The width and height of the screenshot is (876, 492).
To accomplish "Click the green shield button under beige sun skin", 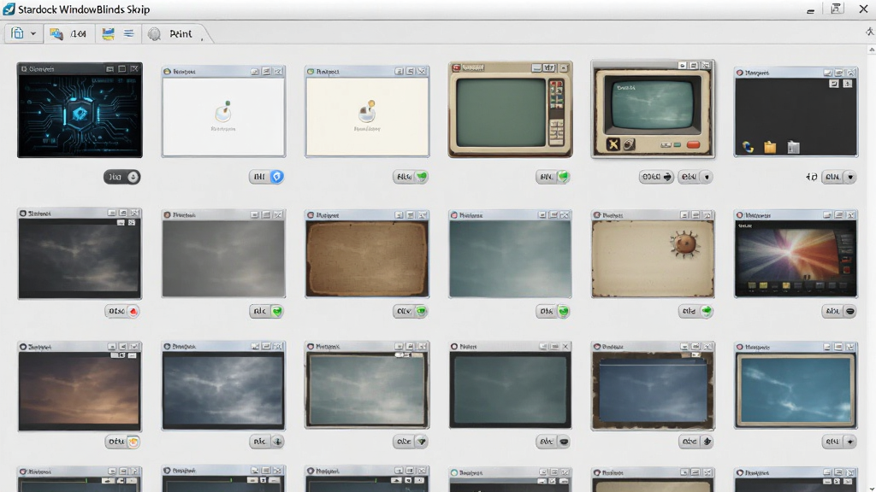I will 696,311.
